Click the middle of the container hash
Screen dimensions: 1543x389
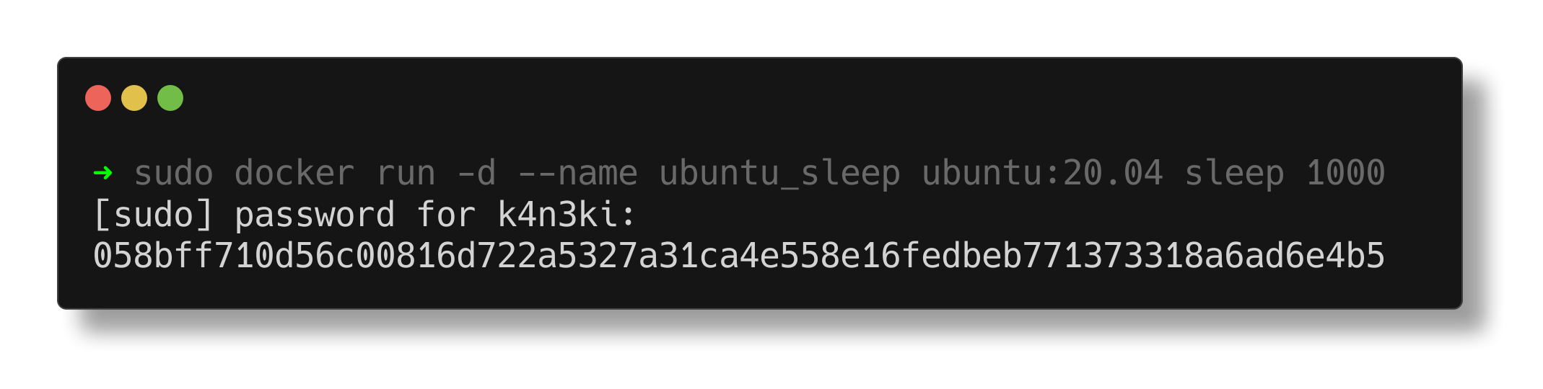coord(739,256)
